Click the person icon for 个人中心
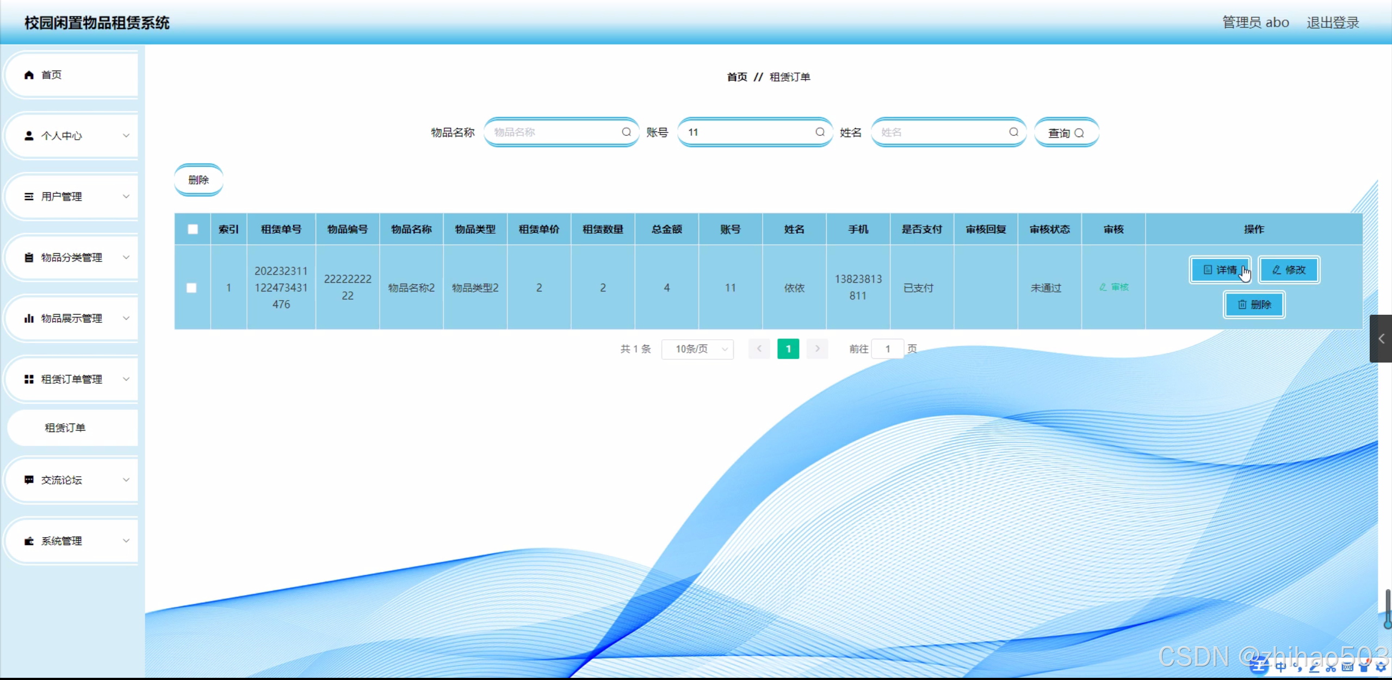1392x680 pixels. point(29,136)
